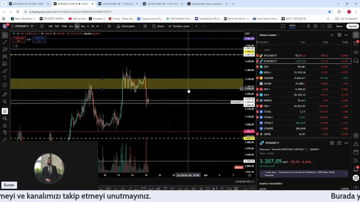Screen dimensions: 360x202
Task: Open the USDT currency dropdown on price axis
Action: click(249, 33)
